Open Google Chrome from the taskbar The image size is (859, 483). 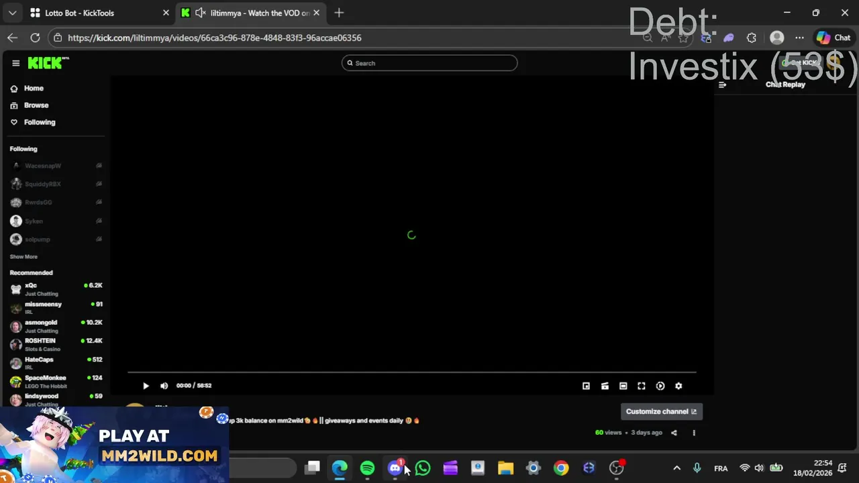(x=561, y=468)
